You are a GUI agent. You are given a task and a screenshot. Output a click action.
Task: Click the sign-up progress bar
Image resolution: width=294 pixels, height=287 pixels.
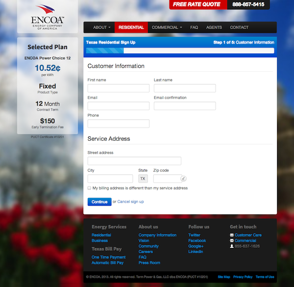pos(180,51)
